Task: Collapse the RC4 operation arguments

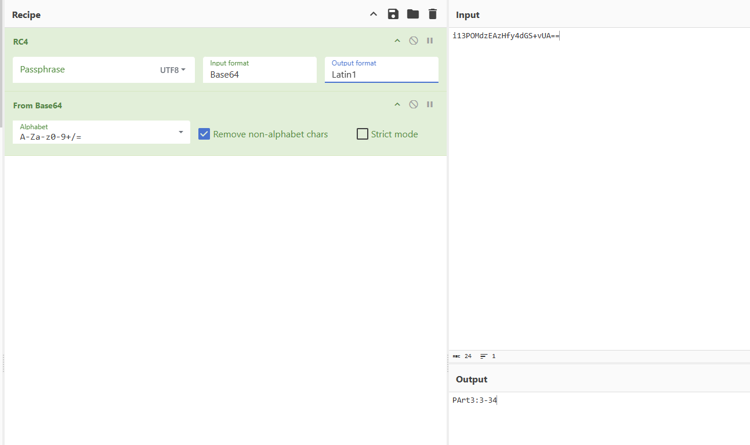Action: (x=397, y=41)
